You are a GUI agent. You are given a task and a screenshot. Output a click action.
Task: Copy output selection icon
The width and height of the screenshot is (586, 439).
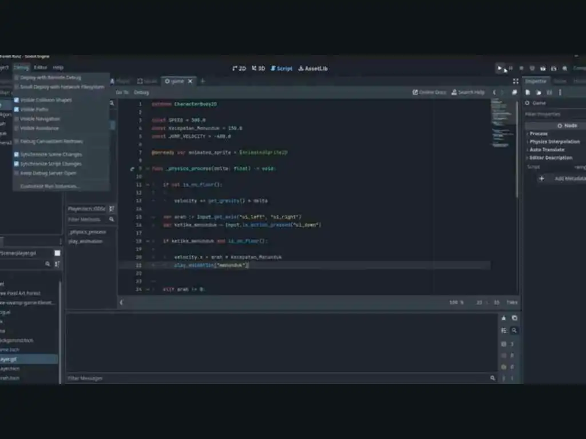click(514, 318)
